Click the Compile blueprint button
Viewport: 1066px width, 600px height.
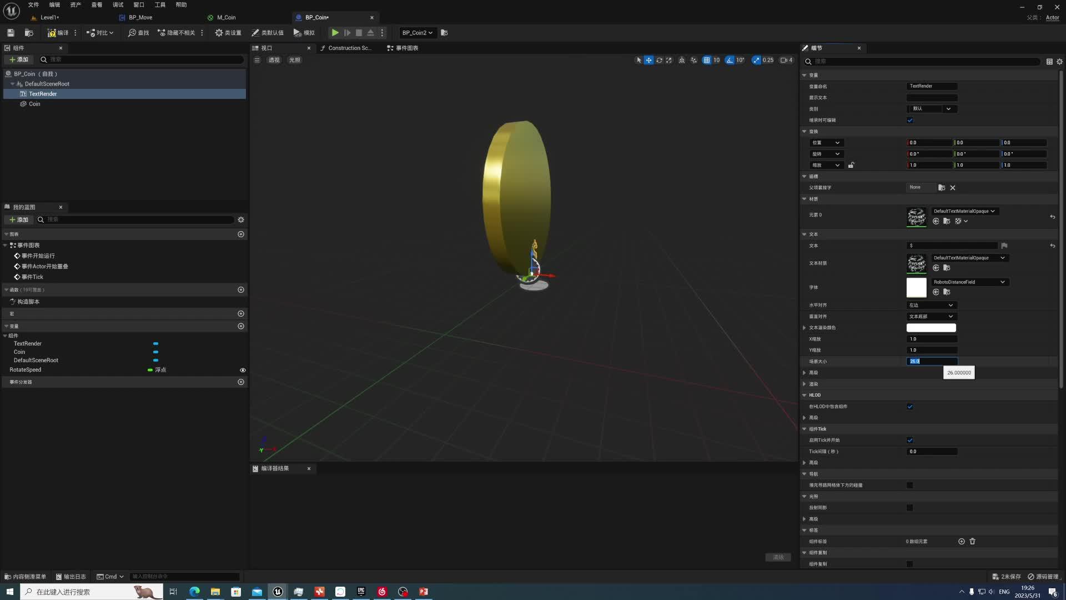(58, 33)
